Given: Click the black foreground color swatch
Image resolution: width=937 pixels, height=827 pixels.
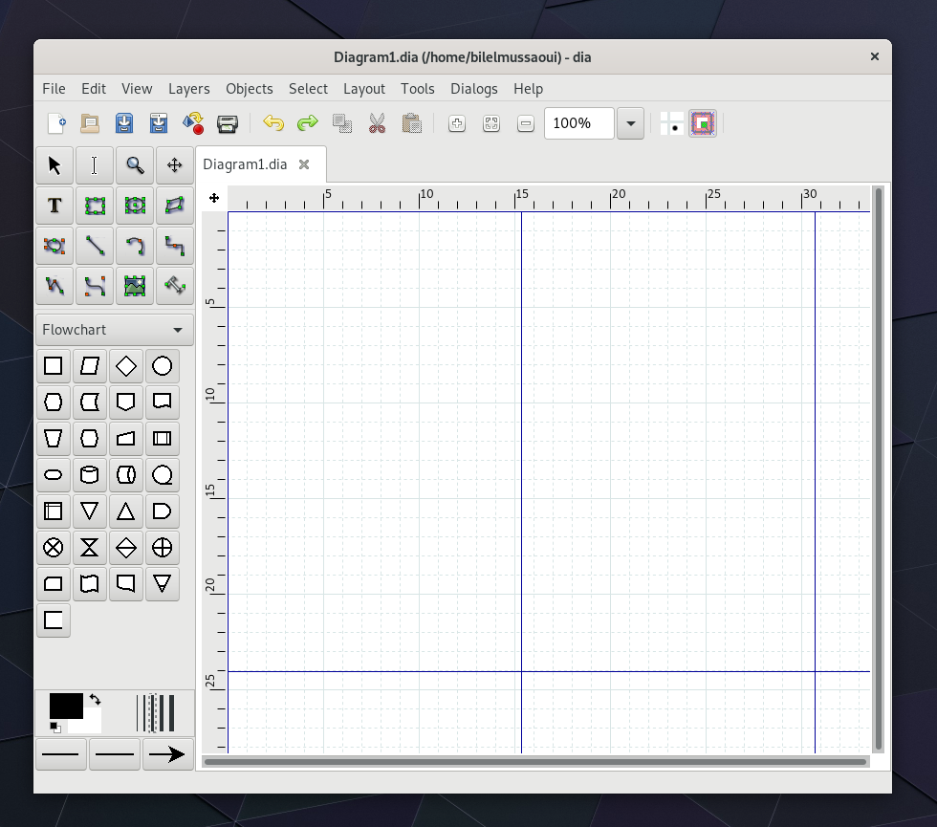Looking at the screenshot, I should [65, 707].
